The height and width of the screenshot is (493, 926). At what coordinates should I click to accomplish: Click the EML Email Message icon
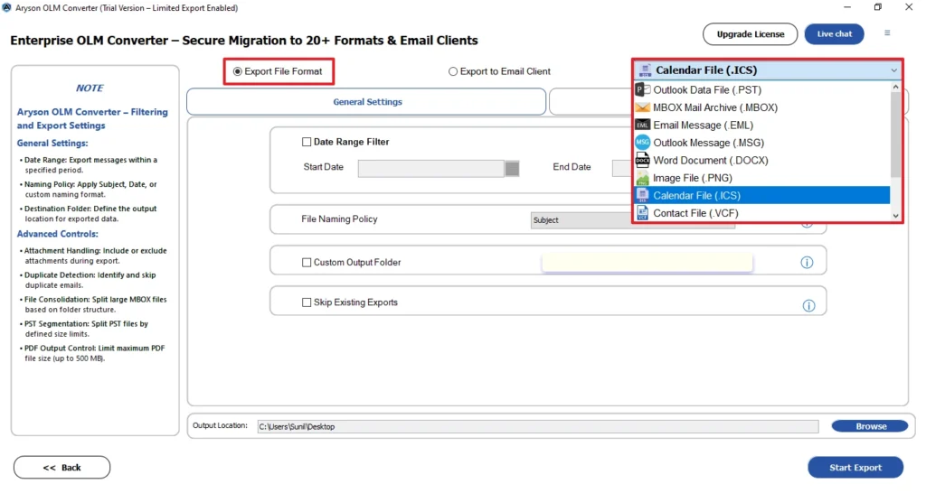tap(643, 125)
